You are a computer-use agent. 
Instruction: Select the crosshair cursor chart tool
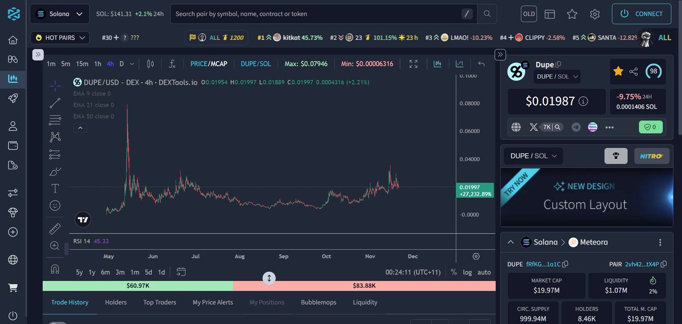tap(55, 86)
